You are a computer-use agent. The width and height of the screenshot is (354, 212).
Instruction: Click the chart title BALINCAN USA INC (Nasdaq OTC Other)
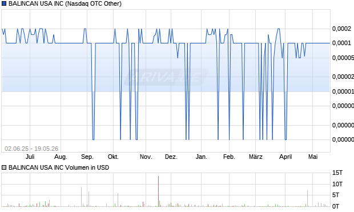[x=65, y=3]
